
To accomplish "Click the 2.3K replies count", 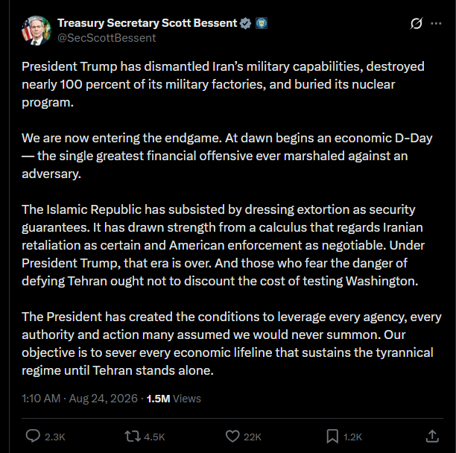I will click(x=54, y=437).
